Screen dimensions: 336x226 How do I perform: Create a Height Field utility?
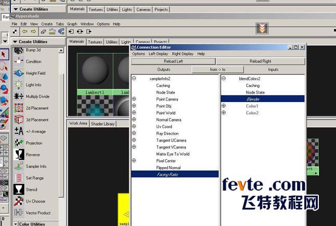click(x=35, y=73)
